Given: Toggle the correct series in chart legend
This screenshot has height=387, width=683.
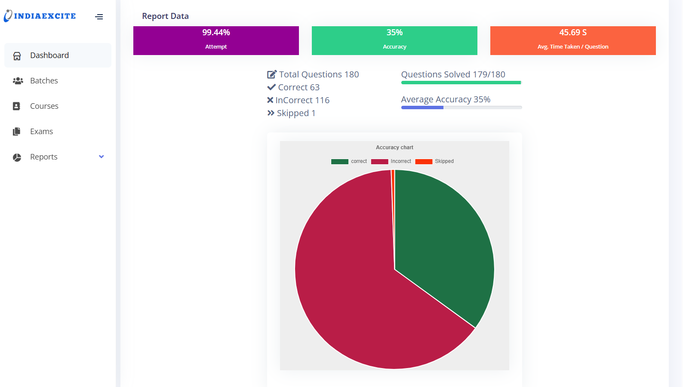Looking at the screenshot, I should (x=349, y=161).
